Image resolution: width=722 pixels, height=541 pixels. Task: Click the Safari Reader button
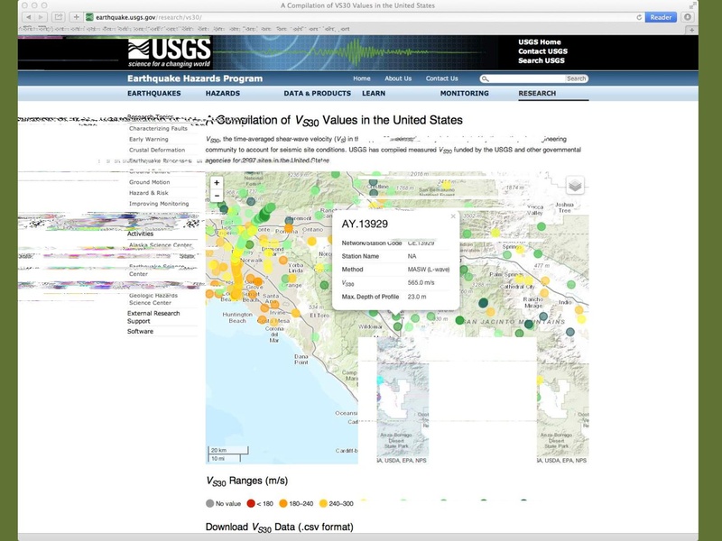pos(662,17)
